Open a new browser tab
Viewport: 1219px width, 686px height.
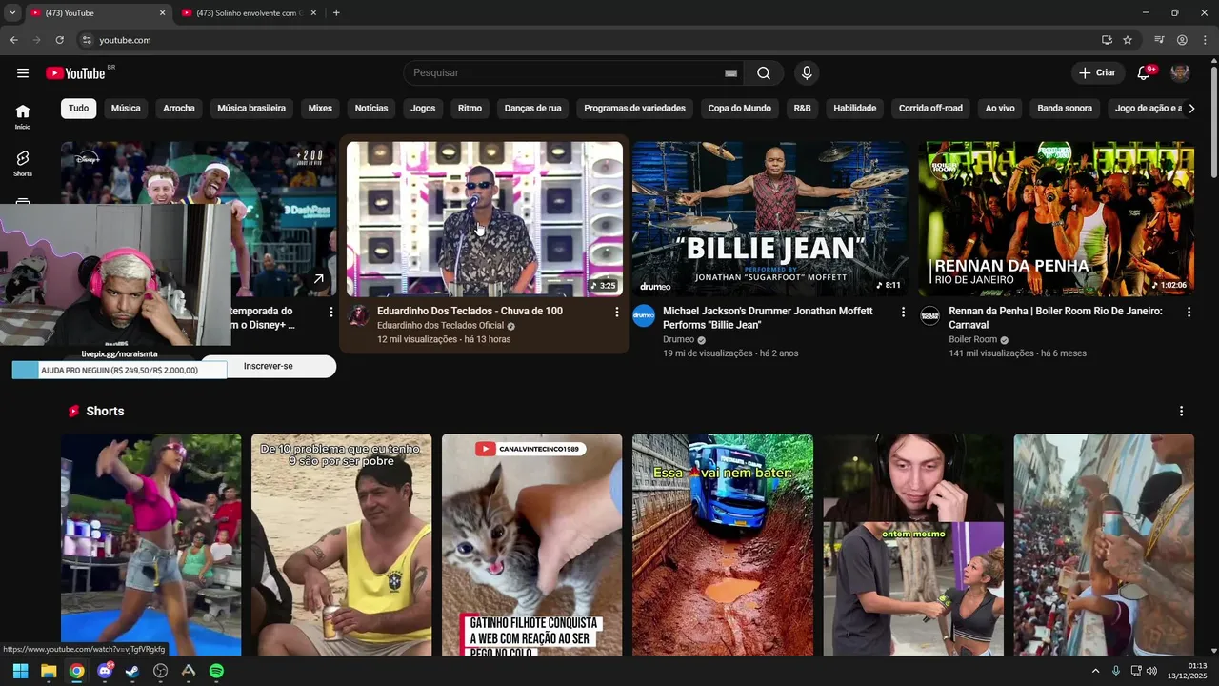pos(336,13)
